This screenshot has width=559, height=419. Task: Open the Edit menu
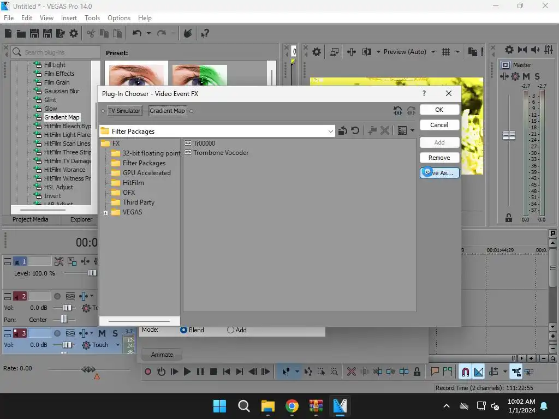tap(26, 18)
